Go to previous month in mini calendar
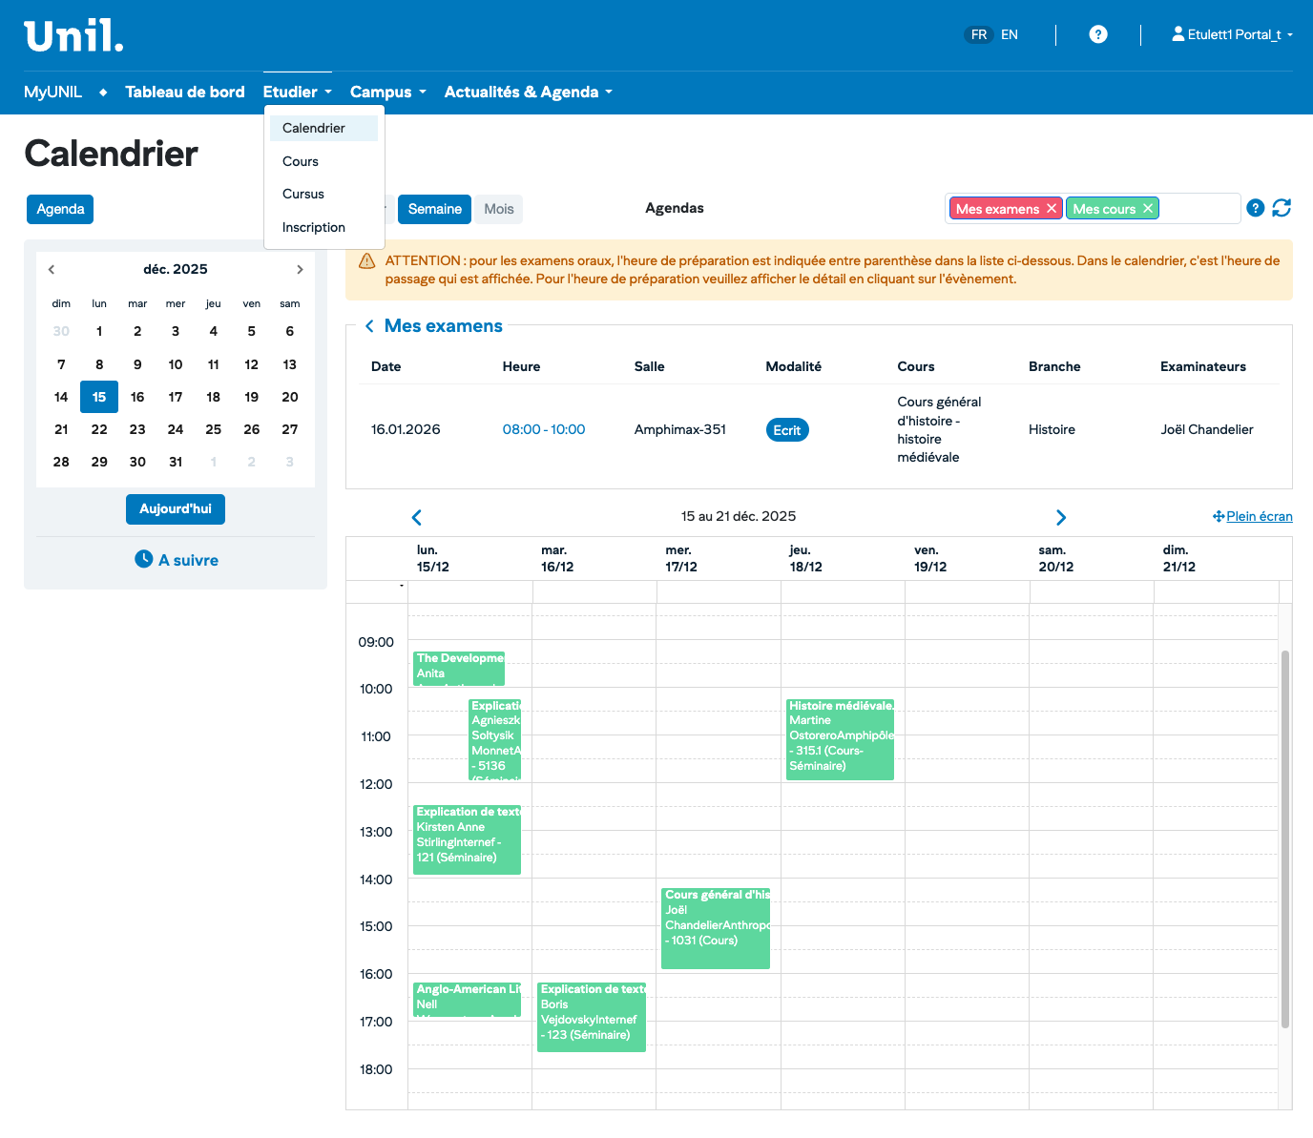The image size is (1313, 1138). tap(52, 270)
